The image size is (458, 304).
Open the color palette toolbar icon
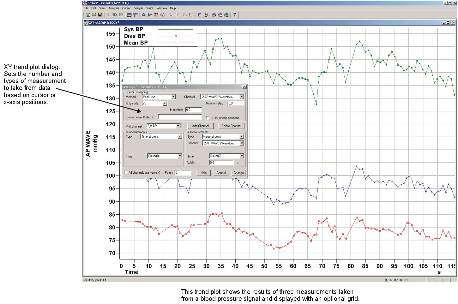(x=205, y=15)
